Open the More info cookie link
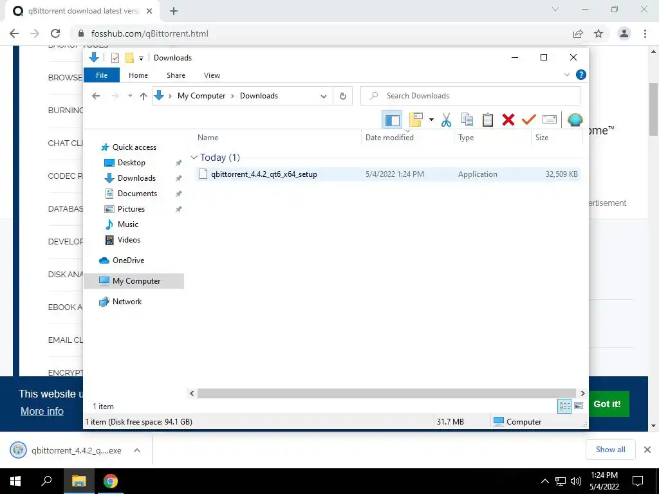Viewport: 659px width, 494px height. (x=42, y=411)
